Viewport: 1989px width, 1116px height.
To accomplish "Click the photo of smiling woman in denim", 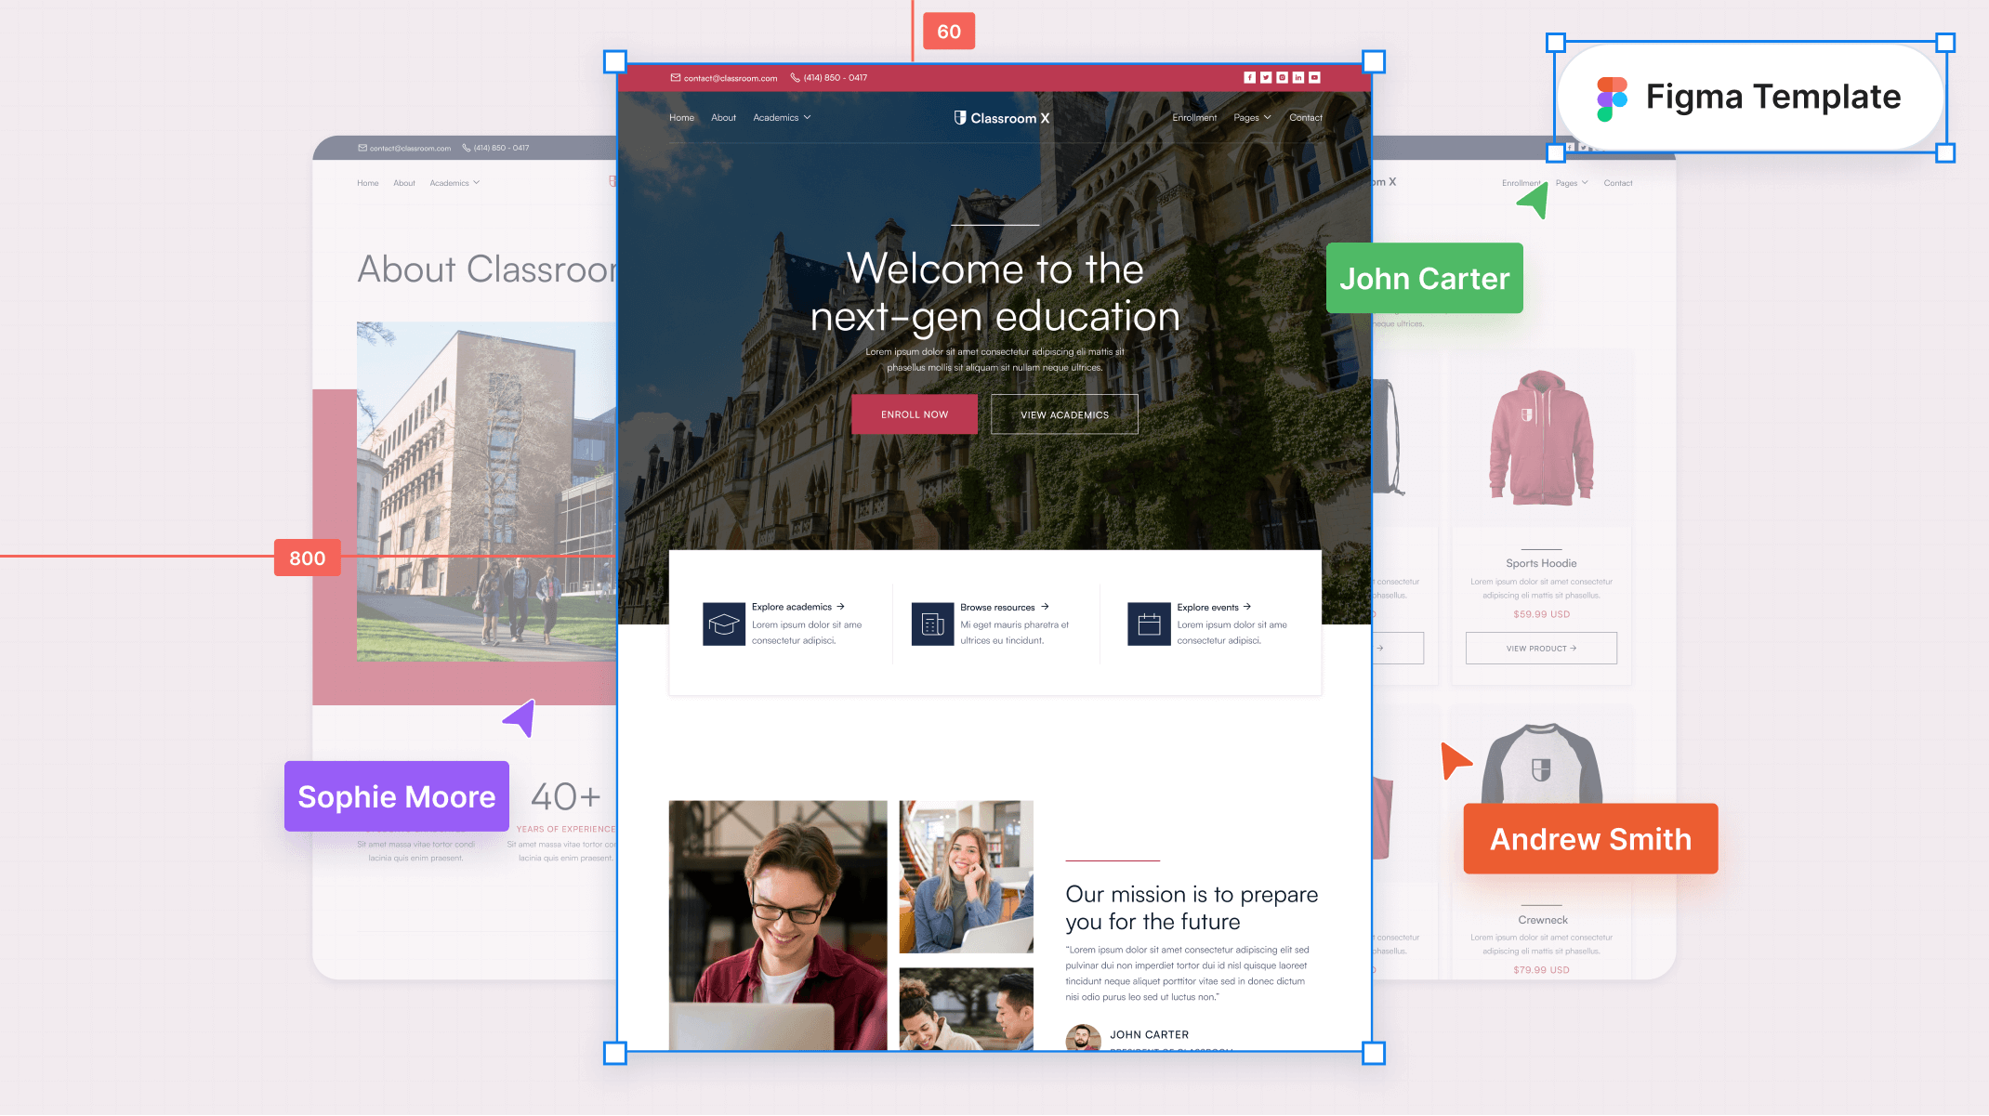I will coord(967,876).
